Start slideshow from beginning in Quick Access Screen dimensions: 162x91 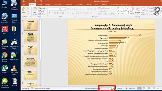tap(41, 1)
